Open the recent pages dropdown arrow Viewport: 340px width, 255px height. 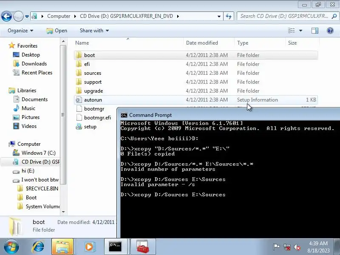point(27,17)
